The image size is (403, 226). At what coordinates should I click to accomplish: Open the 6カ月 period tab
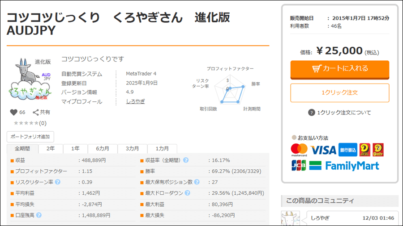click(x=102, y=149)
